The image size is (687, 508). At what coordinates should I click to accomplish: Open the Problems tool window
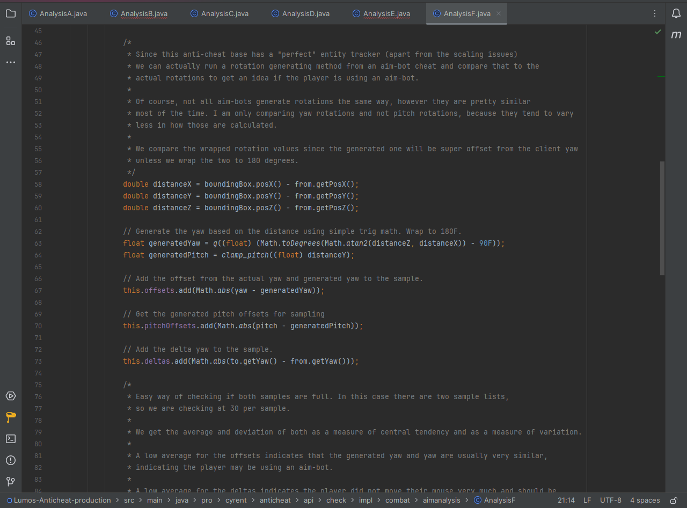point(11,460)
